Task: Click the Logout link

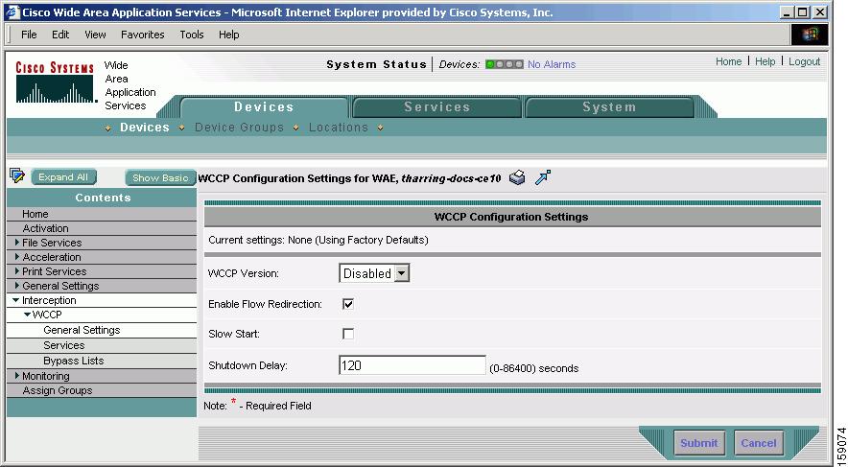Action: point(804,61)
